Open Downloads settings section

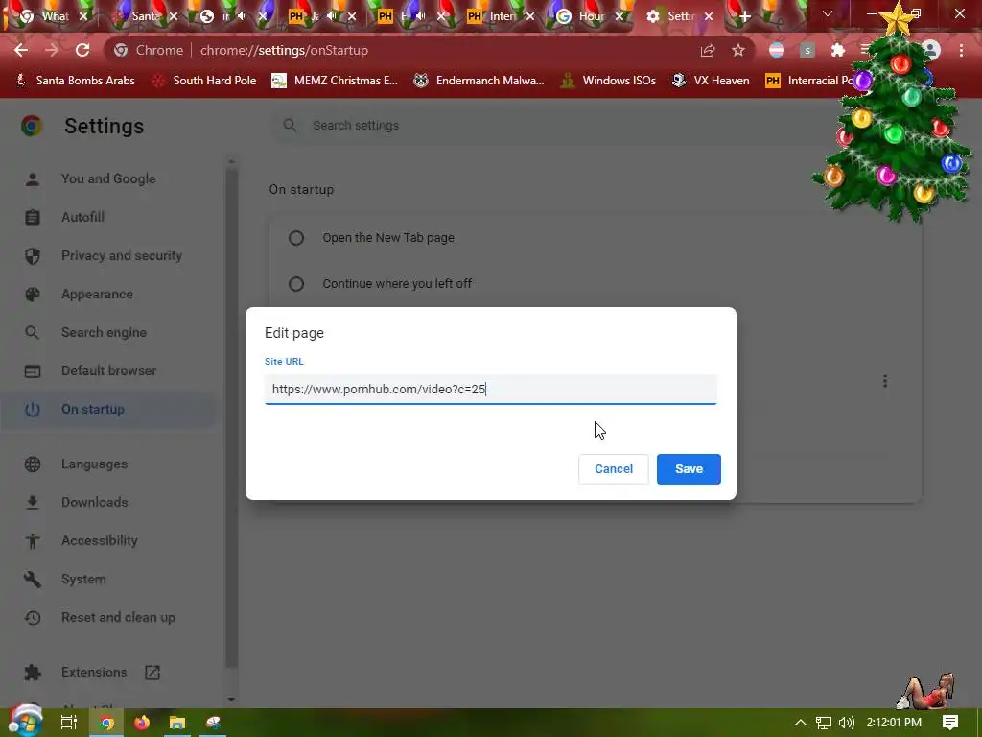95,502
